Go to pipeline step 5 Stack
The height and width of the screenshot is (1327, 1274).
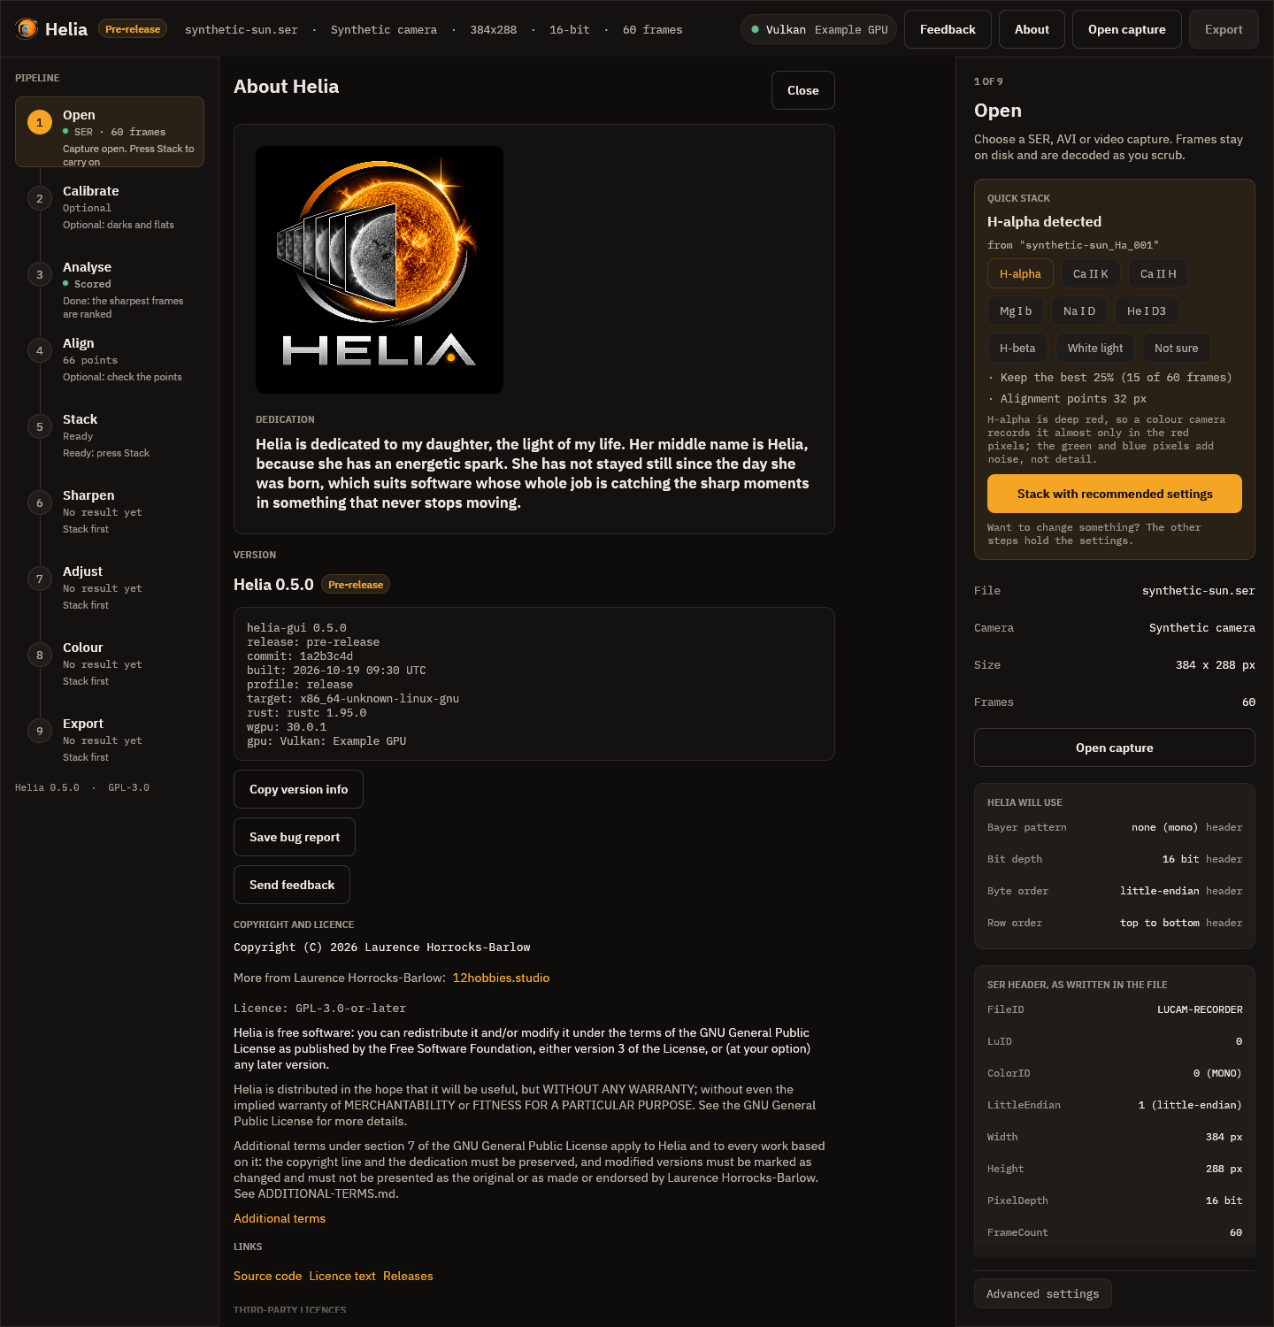click(110, 436)
